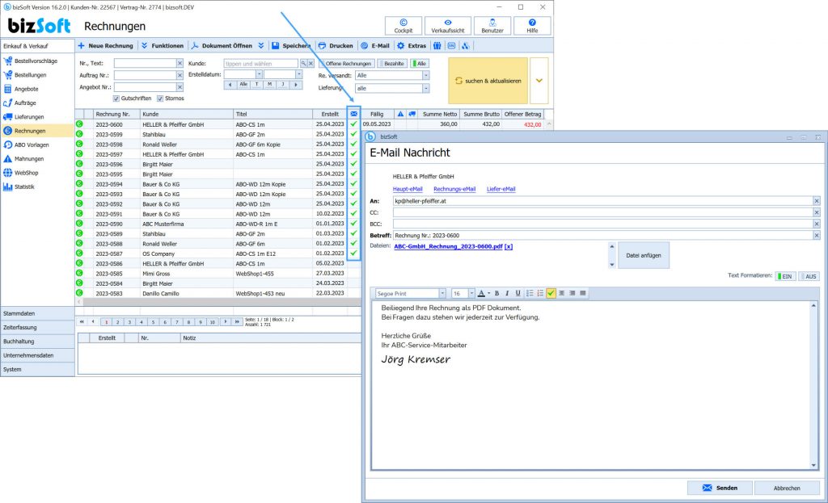Click the CC input field

tap(602, 212)
